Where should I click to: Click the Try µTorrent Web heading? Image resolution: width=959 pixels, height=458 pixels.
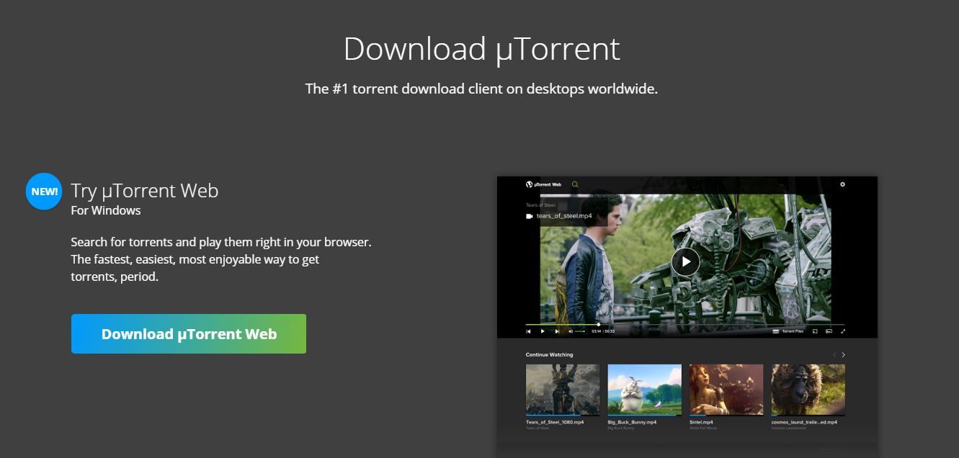pyautogui.click(x=145, y=191)
